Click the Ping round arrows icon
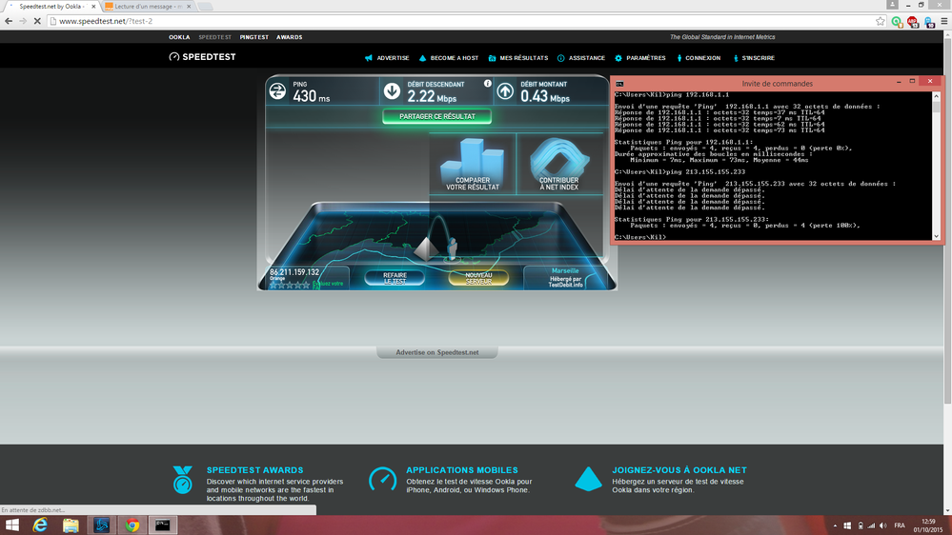This screenshot has height=535, width=952. tap(277, 91)
